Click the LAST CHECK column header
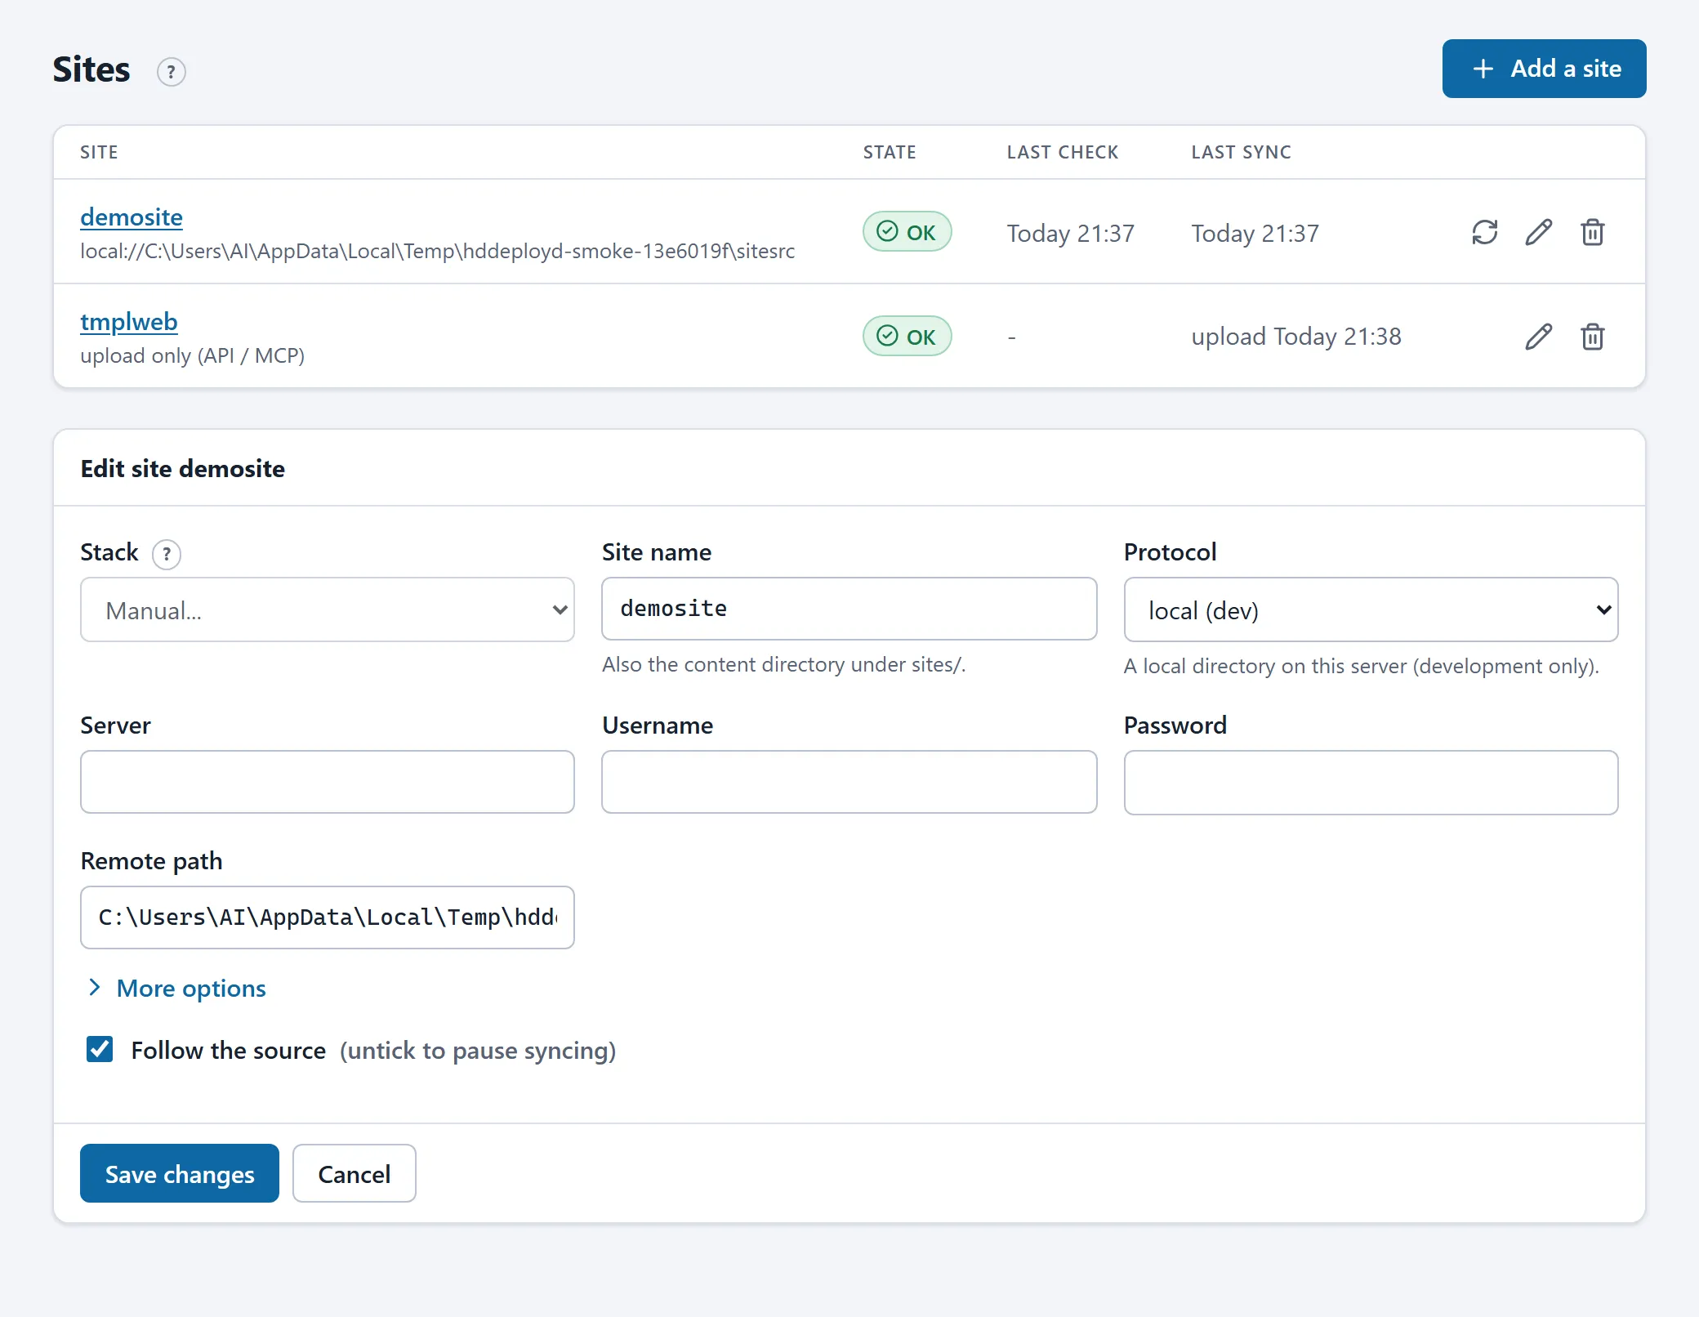The image size is (1699, 1317). [1062, 152]
